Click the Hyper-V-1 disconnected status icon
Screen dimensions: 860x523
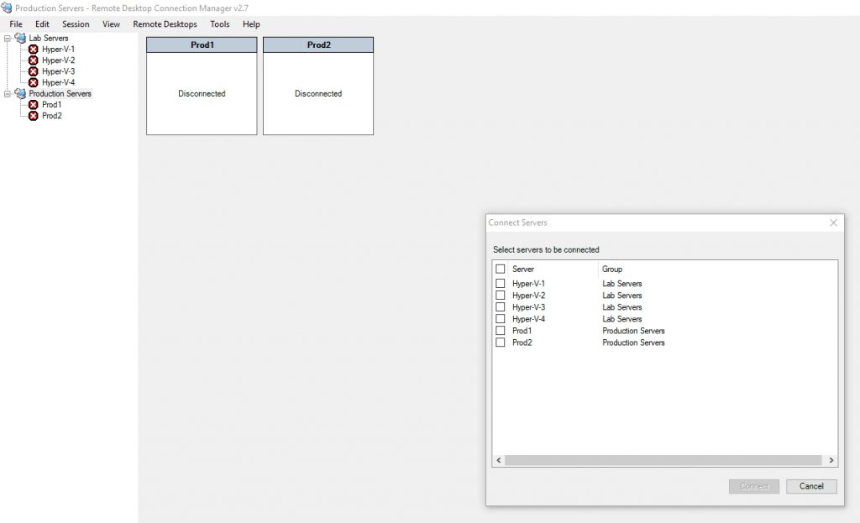(x=34, y=50)
